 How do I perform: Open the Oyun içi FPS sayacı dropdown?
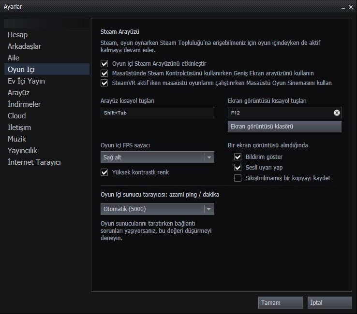(157, 157)
